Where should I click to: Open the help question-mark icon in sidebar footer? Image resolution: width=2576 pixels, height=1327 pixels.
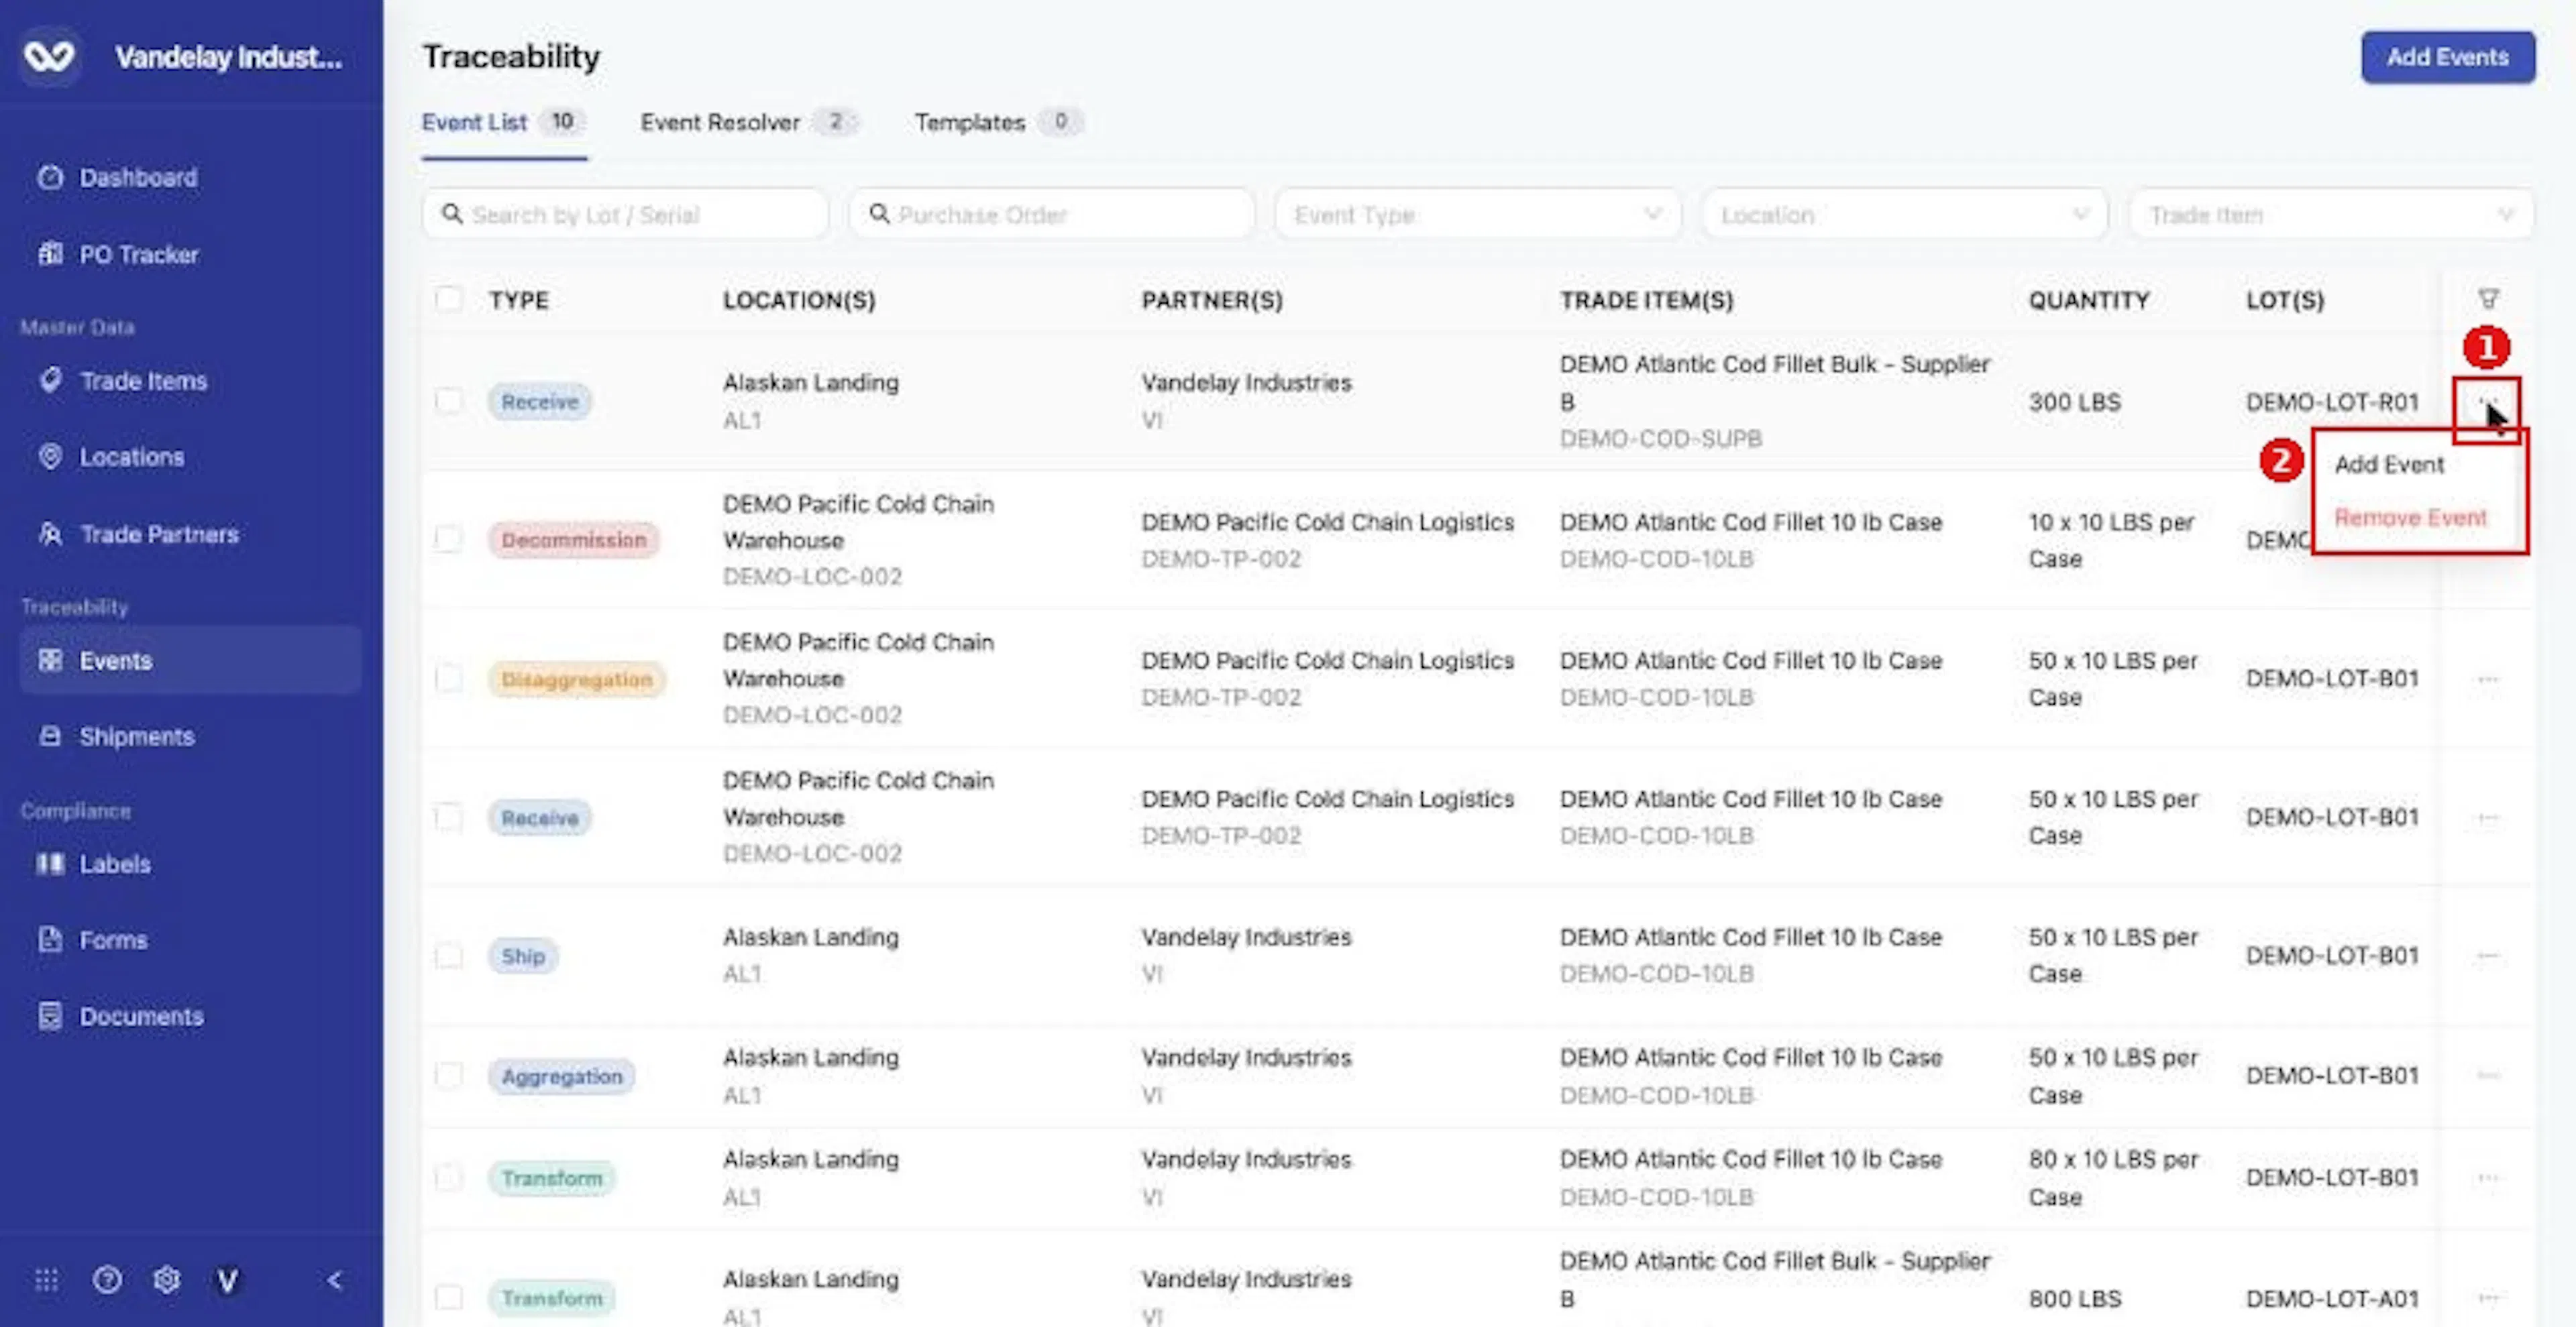click(x=107, y=1280)
